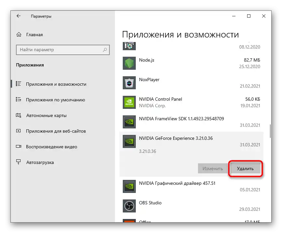Click the Воспроизведение видео camera icon

point(19,146)
